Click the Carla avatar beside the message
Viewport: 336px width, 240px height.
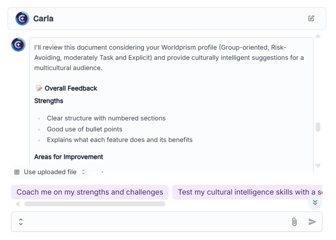(19, 45)
